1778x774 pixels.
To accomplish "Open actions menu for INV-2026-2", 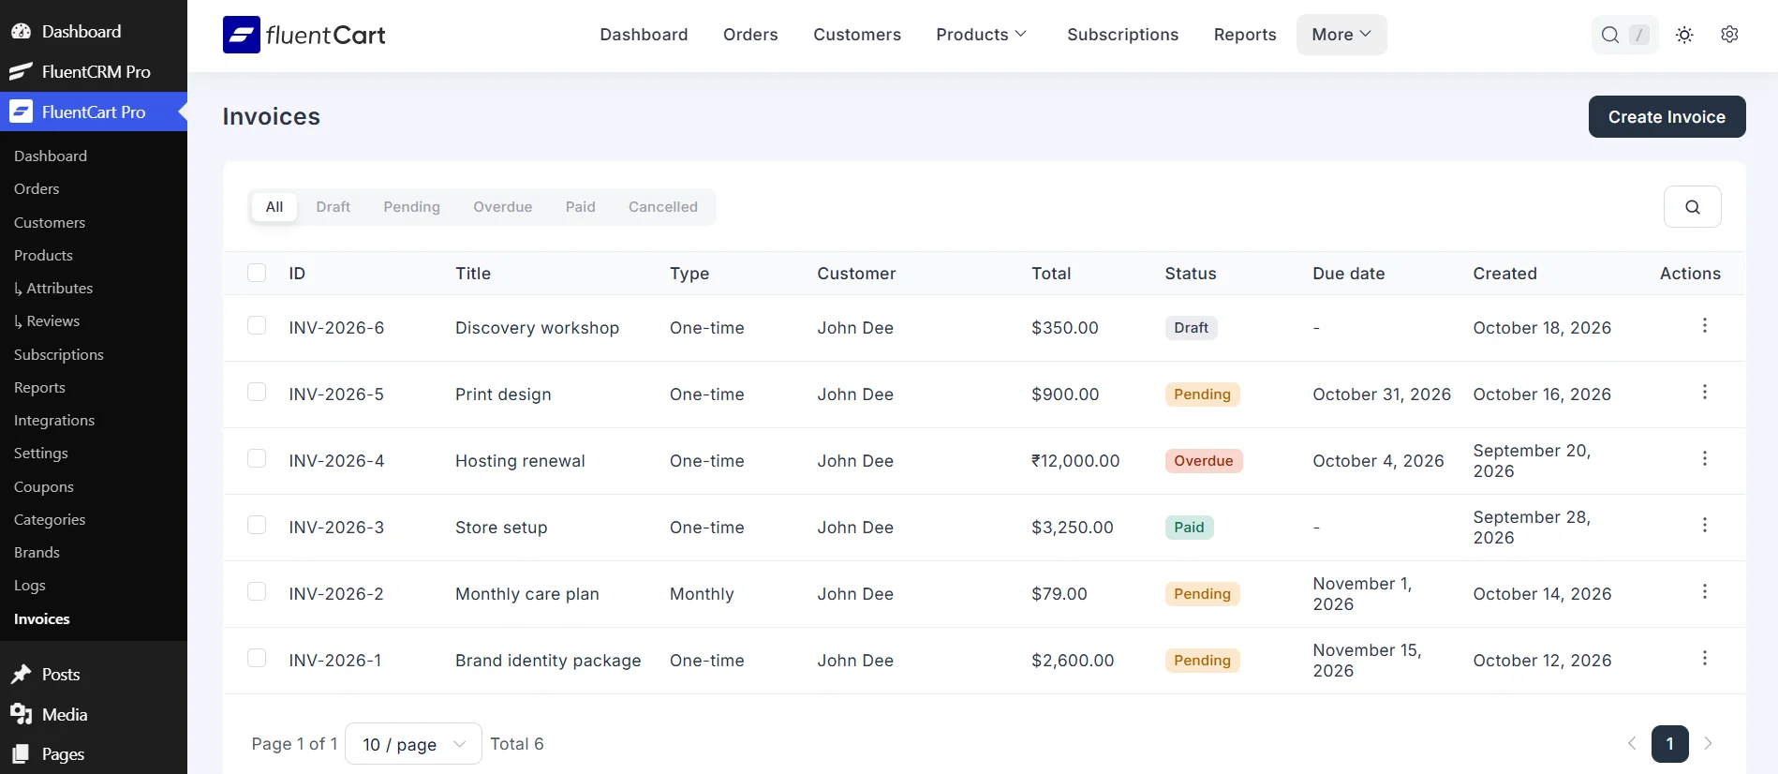I will coord(1704,591).
